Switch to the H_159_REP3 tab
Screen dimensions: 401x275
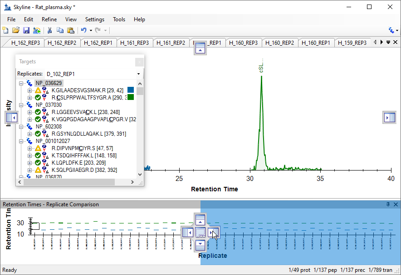[352, 43]
